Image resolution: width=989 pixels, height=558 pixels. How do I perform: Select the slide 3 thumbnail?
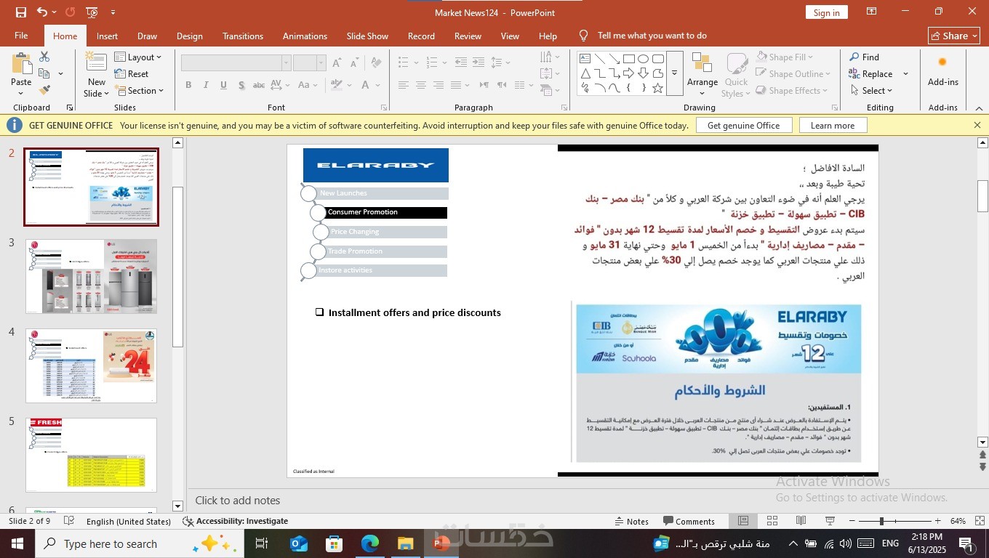coord(91,277)
